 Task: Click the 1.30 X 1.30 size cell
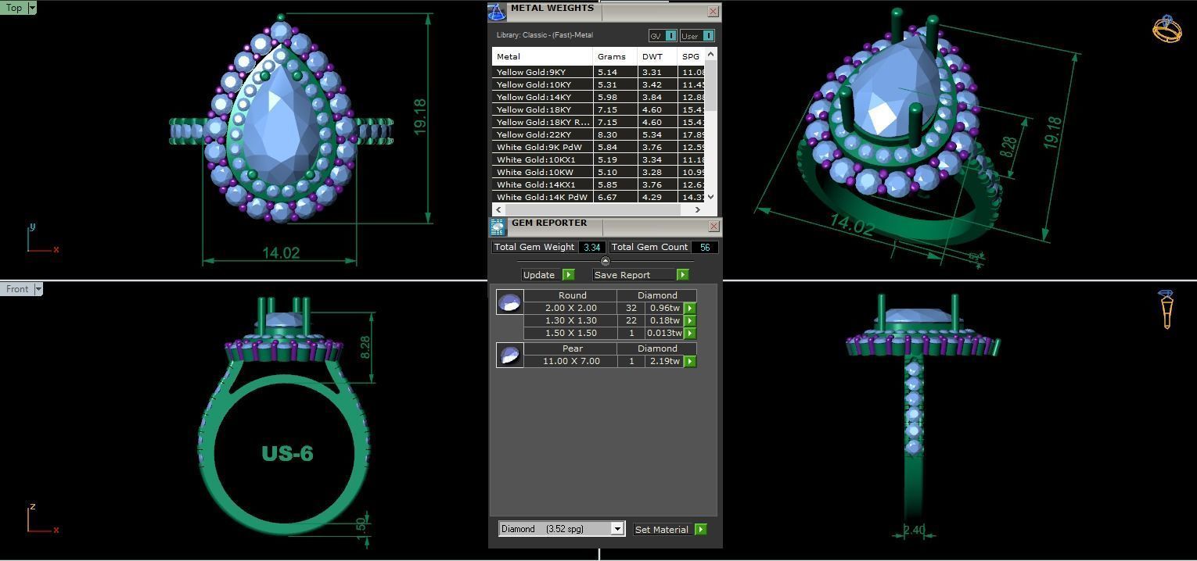click(571, 320)
